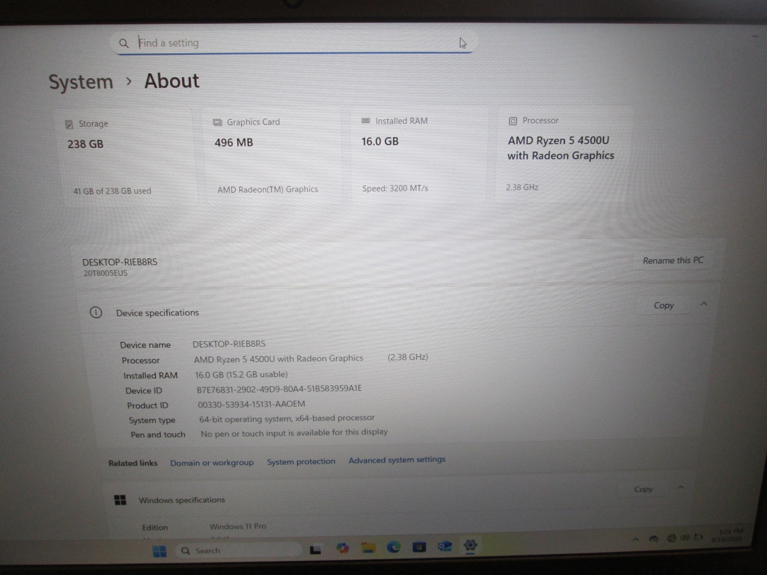This screenshot has height=575, width=767.
Task: Open the Windows Start menu
Action: click(160, 551)
